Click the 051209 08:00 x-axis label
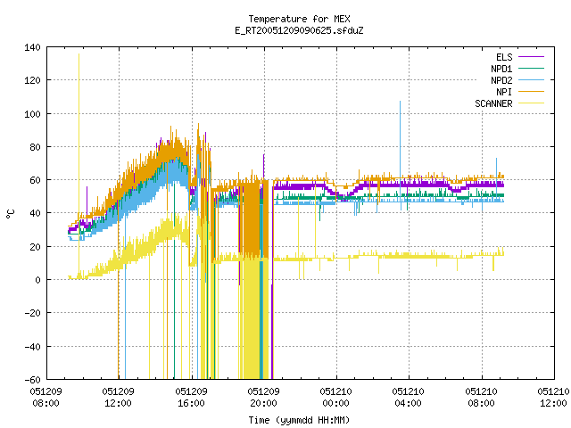The width and height of the screenshot is (571, 428). [x=46, y=398]
